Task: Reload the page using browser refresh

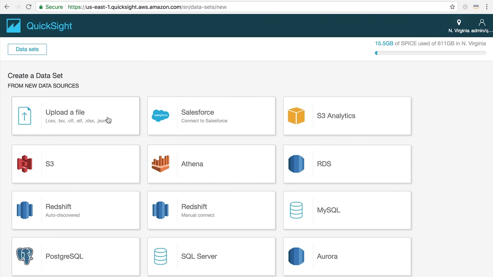Action: pos(29,7)
